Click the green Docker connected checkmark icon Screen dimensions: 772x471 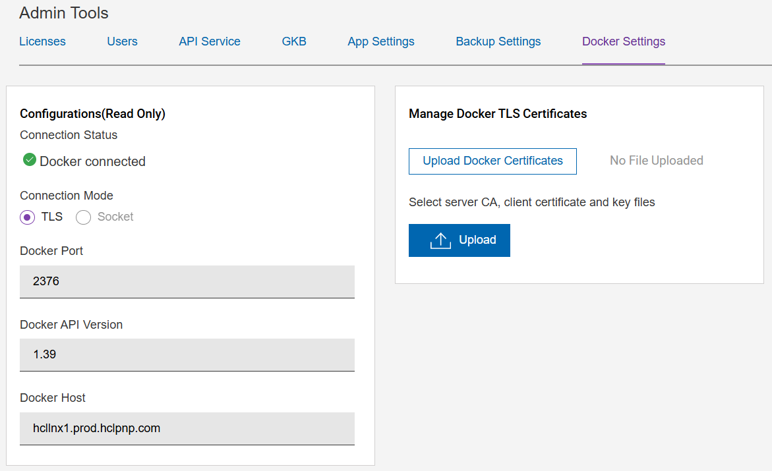(x=29, y=160)
